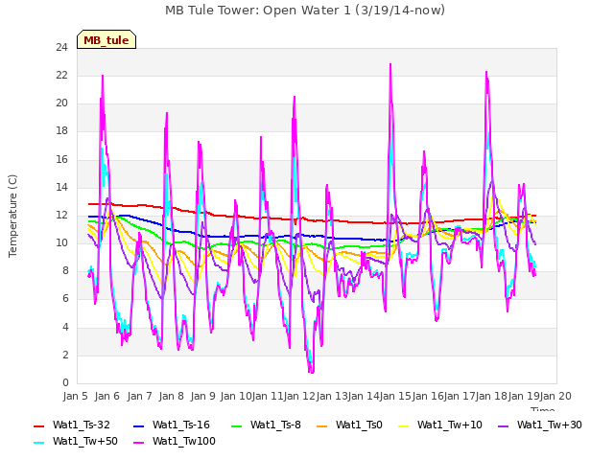Click the 20 y-axis tick label

61,103
